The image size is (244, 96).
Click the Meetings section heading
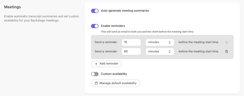12,7
